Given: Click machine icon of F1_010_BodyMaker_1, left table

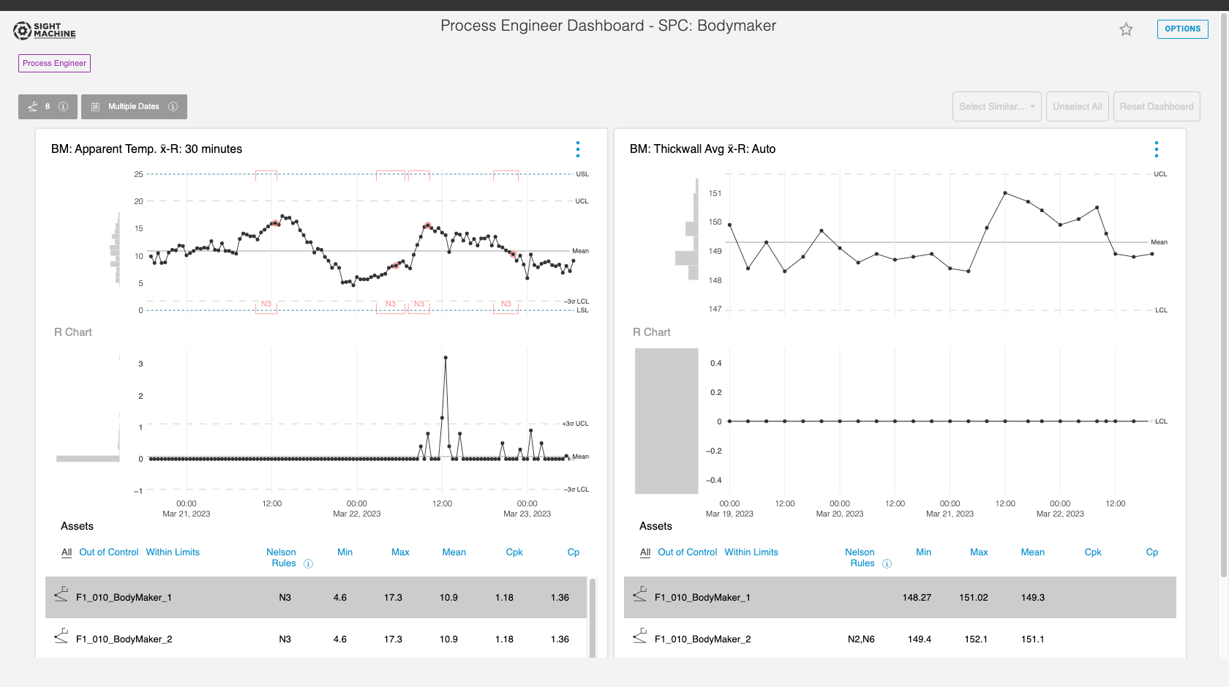Looking at the screenshot, I should (x=61, y=594).
